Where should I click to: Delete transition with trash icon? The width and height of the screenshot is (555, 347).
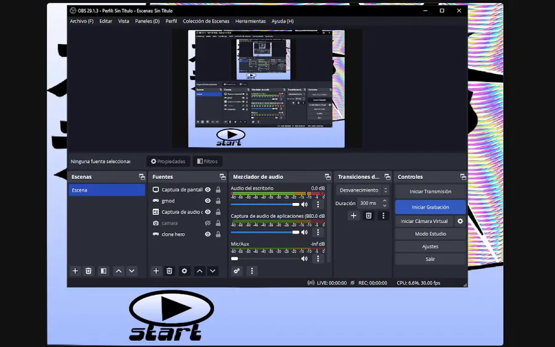(x=369, y=216)
